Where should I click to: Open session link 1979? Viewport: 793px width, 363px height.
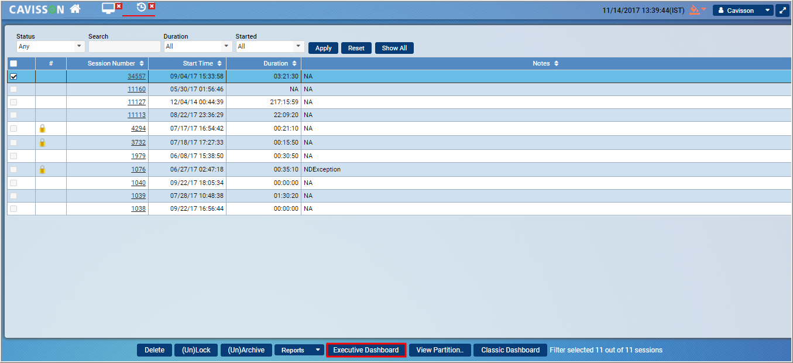(138, 156)
